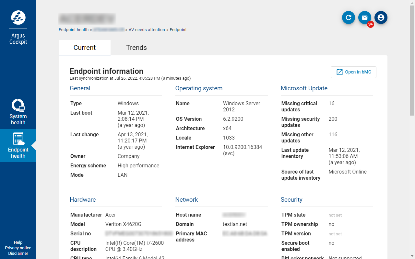View the Disclaimer link
The height and width of the screenshot is (259, 415).
(x=18, y=253)
